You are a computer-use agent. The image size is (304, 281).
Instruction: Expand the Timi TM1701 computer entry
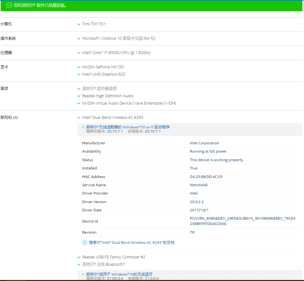click(79, 24)
